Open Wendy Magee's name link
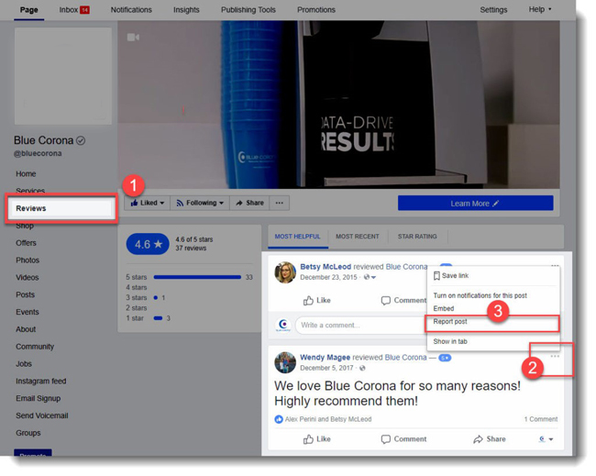596x476 pixels. click(325, 358)
